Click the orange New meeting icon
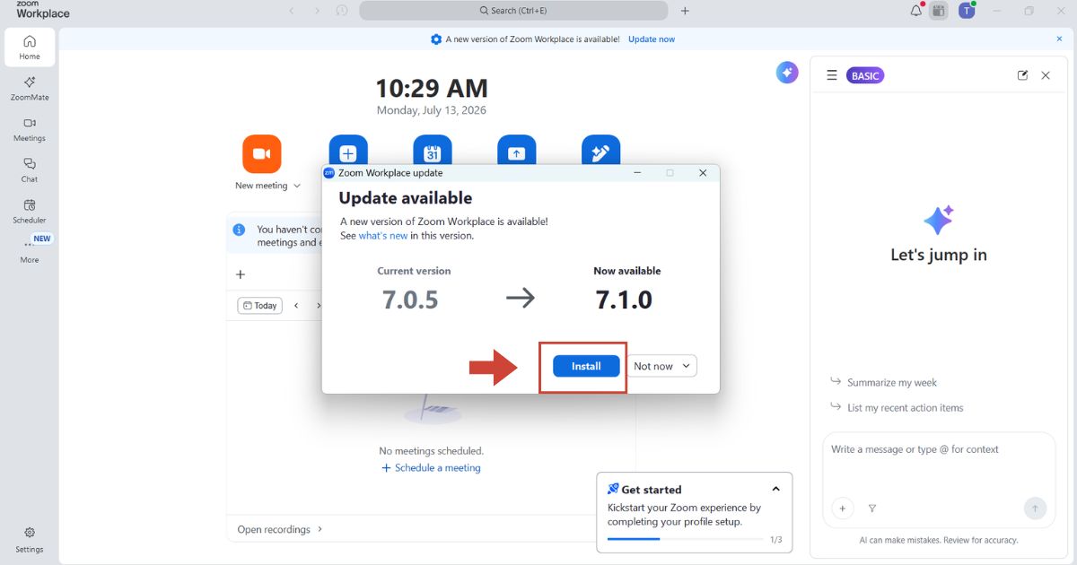This screenshot has width=1077, height=565. coord(262,154)
